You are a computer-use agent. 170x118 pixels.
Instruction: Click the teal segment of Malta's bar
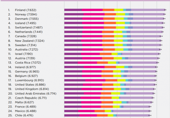tap(124, 102)
